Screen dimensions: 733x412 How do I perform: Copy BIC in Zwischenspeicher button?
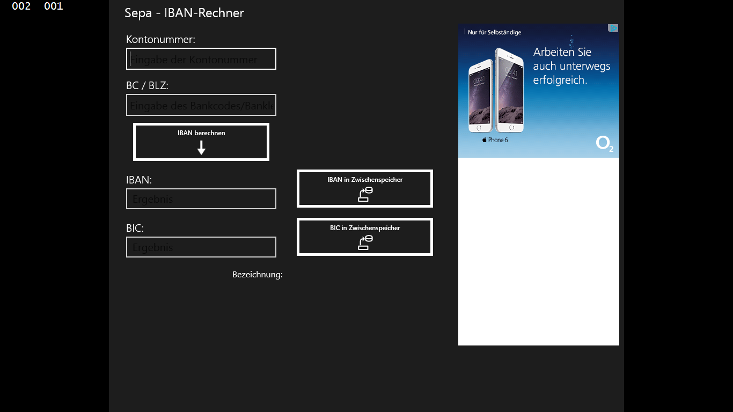(x=365, y=237)
